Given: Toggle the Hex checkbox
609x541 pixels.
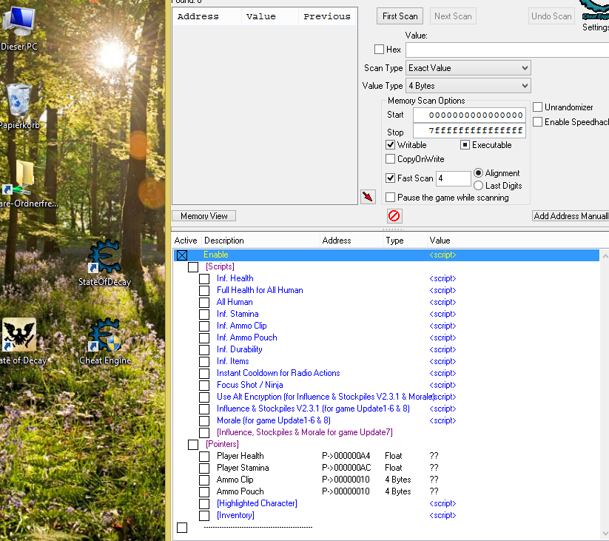Looking at the screenshot, I should [x=379, y=50].
